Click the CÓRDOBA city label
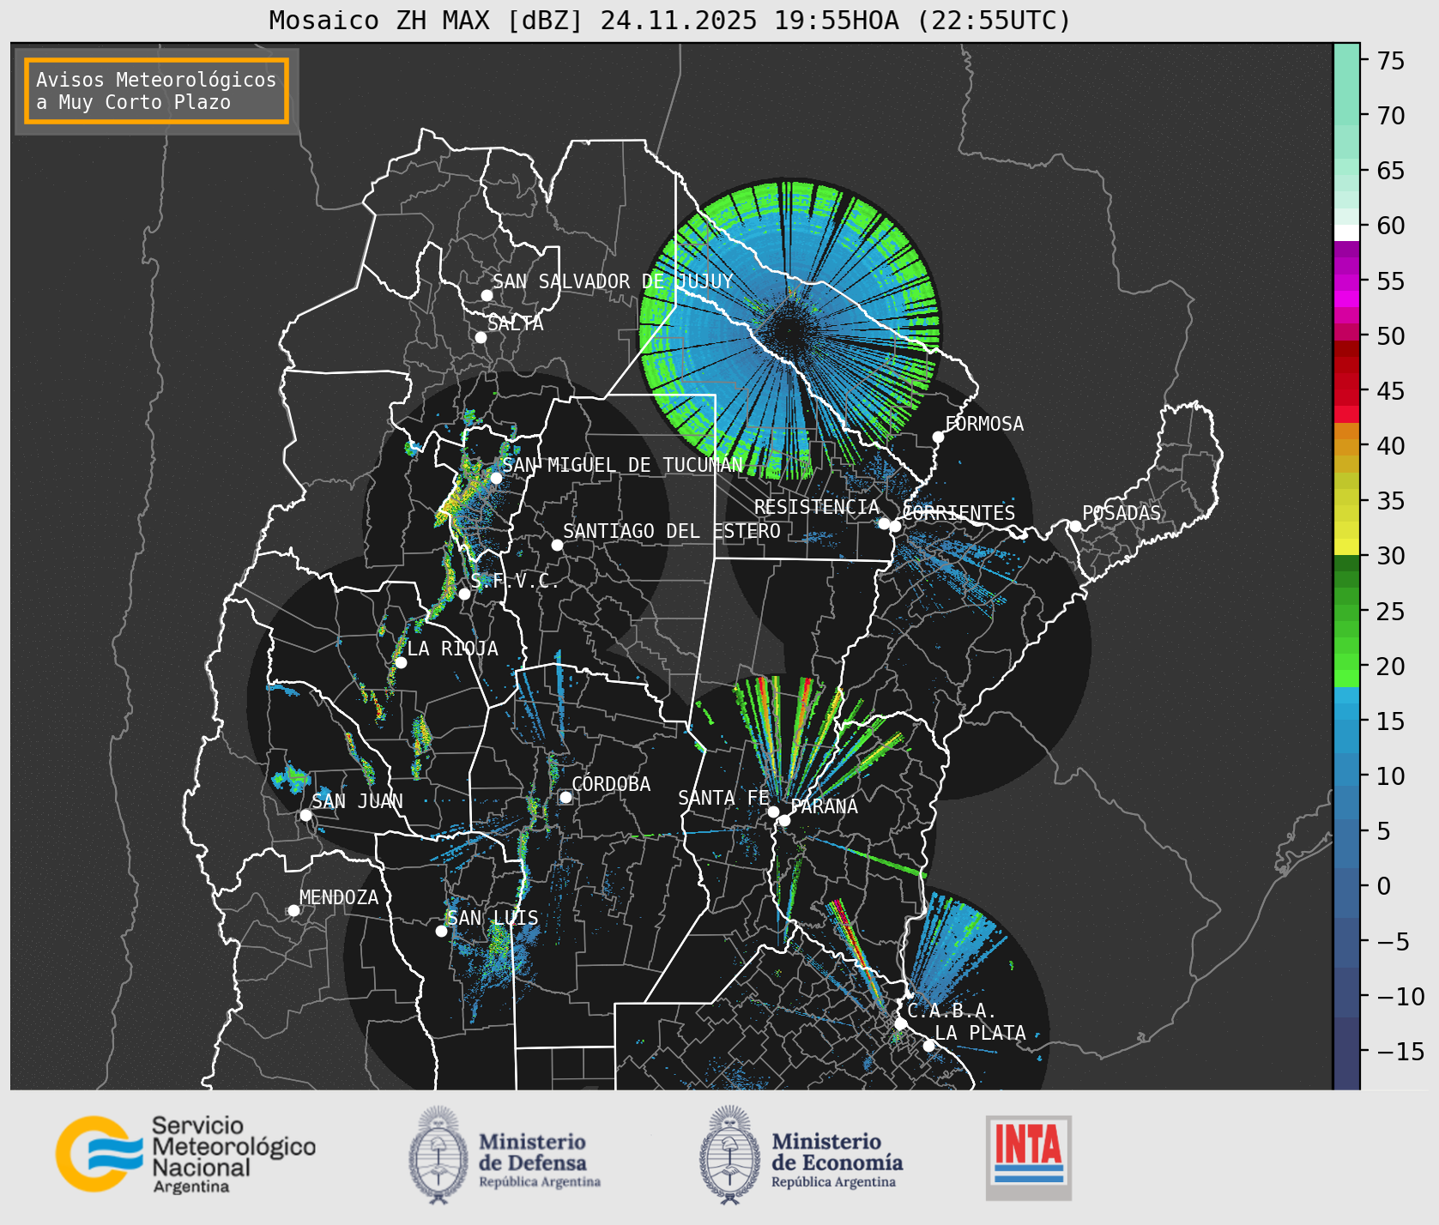 tap(611, 784)
